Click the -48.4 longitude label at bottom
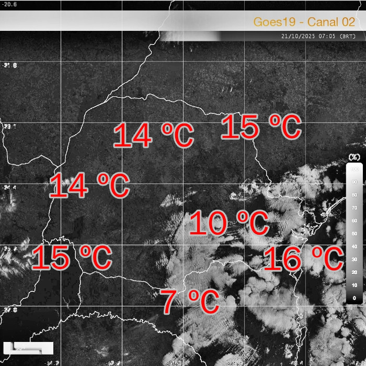Screen dimensions: 366x366 tap(296, 362)
